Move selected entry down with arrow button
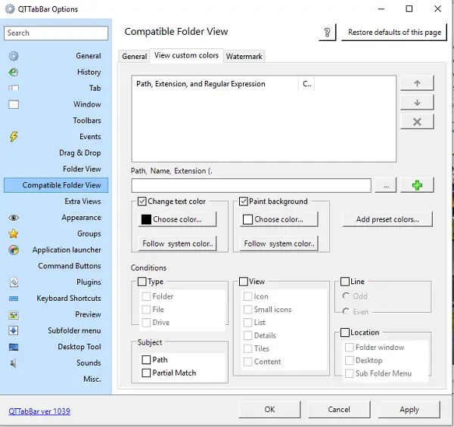This screenshot has width=454, height=427. tap(417, 102)
